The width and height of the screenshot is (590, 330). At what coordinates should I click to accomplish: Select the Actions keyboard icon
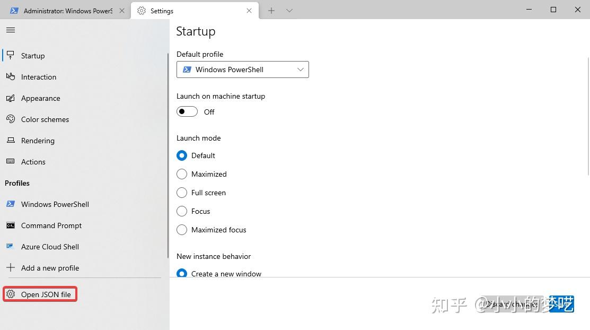point(10,161)
